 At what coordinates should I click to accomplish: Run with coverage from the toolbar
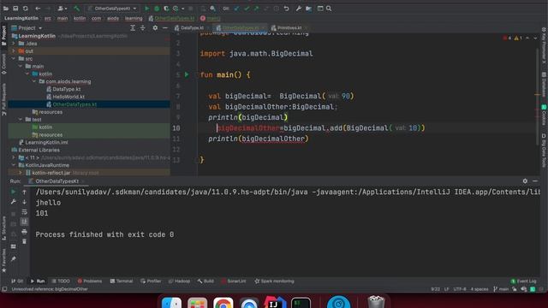click(x=166, y=9)
